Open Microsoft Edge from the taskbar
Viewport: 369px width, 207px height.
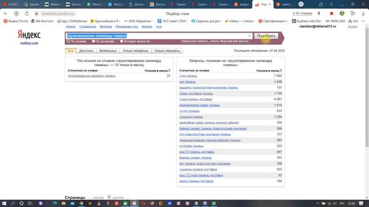[55, 203]
